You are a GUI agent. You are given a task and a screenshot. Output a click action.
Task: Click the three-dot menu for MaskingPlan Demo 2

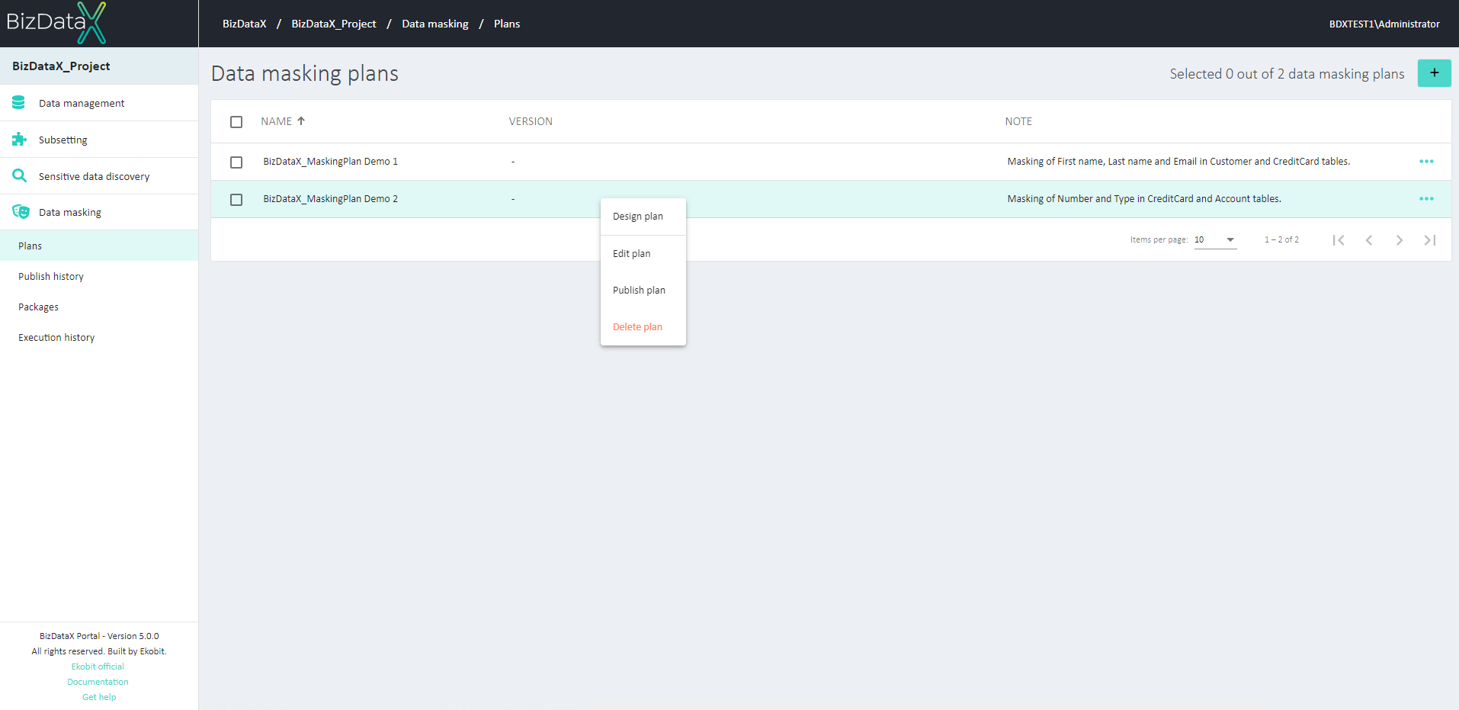click(1426, 199)
